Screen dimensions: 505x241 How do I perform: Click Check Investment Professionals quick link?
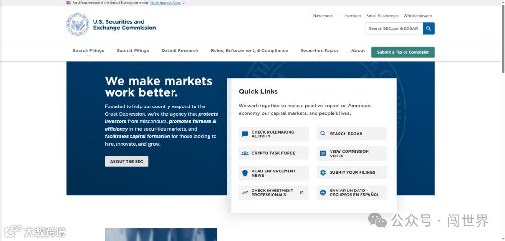click(x=274, y=193)
